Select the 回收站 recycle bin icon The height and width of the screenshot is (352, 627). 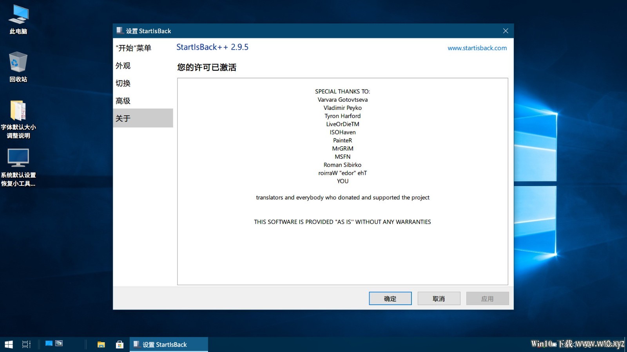tap(18, 67)
